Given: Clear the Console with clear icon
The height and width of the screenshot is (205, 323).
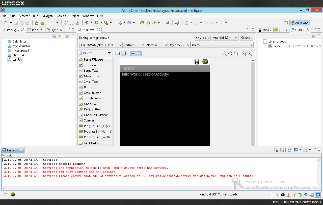Looking at the screenshot, I should (276, 150).
